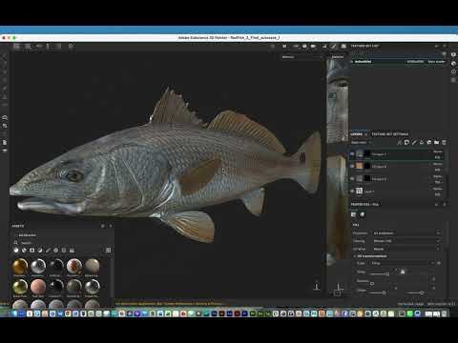Click the Assets panel title

tap(18, 226)
